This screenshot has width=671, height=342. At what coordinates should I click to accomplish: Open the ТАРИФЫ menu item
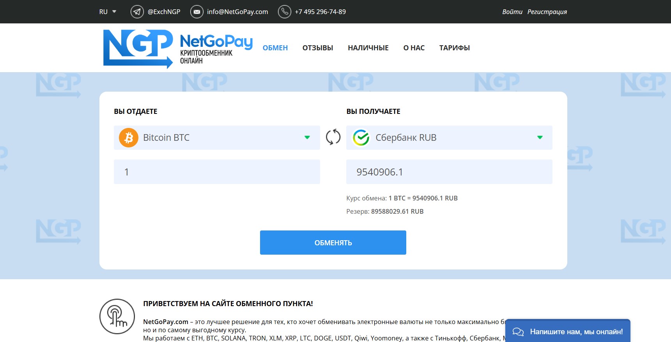[455, 48]
